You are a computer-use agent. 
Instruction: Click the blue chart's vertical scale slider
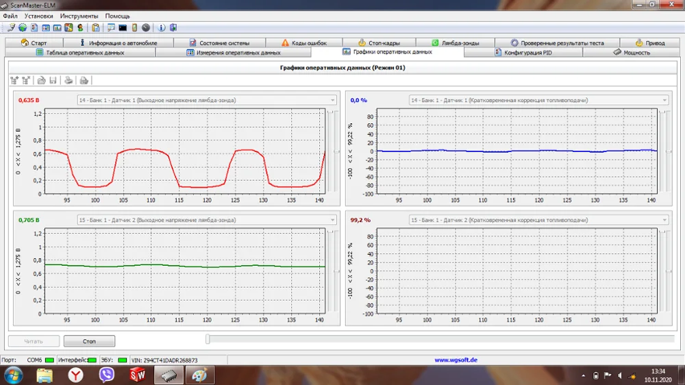[x=669, y=151]
